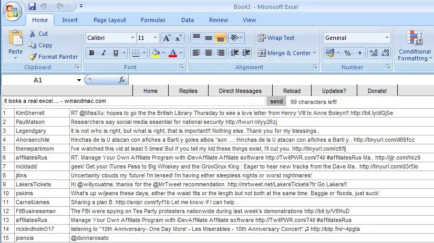Open the underline style dropdown arrow

(124, 53)
